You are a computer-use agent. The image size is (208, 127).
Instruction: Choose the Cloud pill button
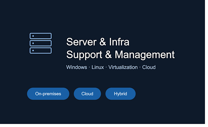(87, 94)
